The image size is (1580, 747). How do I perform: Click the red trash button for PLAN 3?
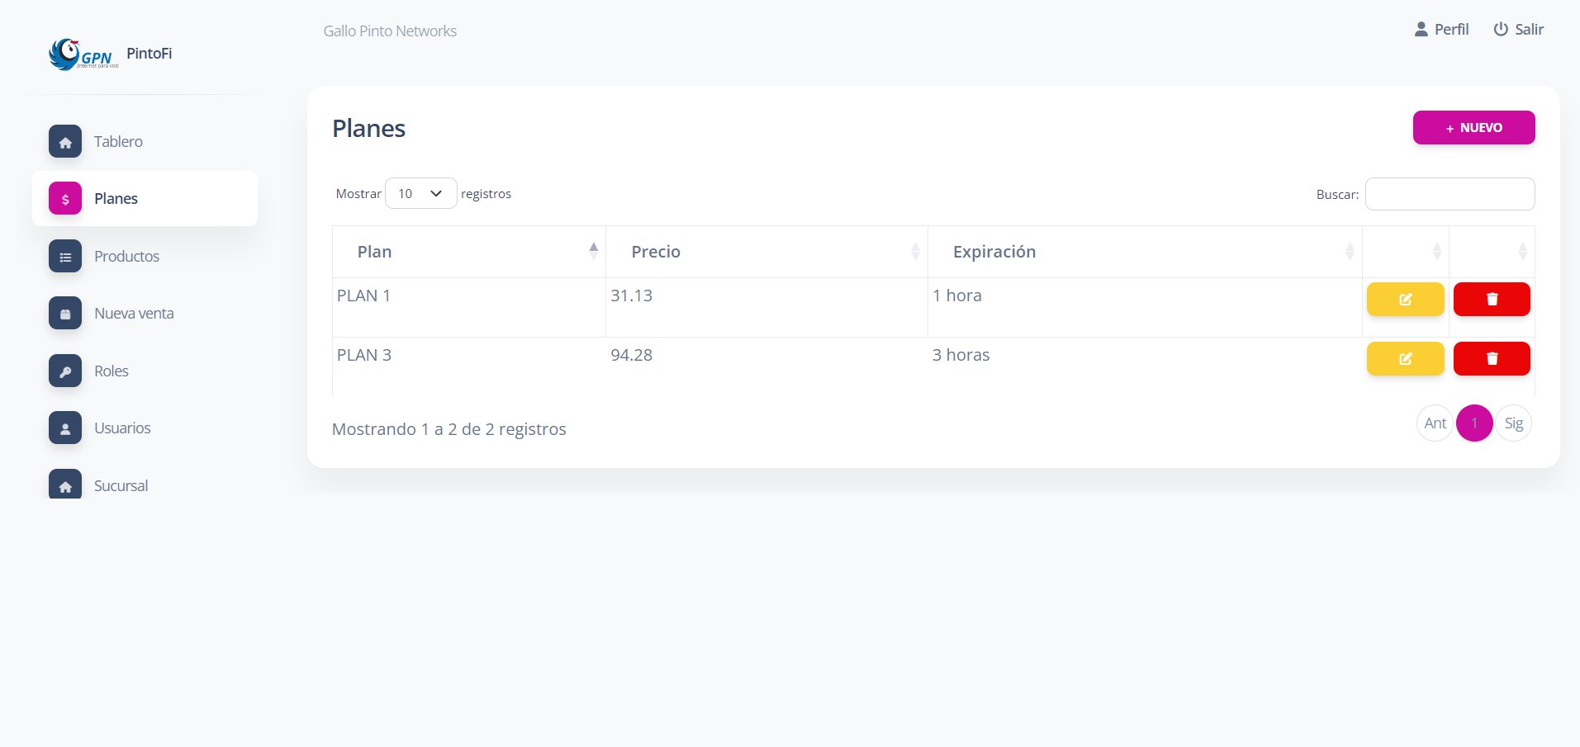[1492, 359]
